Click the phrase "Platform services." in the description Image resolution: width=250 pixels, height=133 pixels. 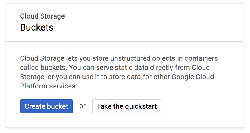pyautogui.click(x=49, y=86)
